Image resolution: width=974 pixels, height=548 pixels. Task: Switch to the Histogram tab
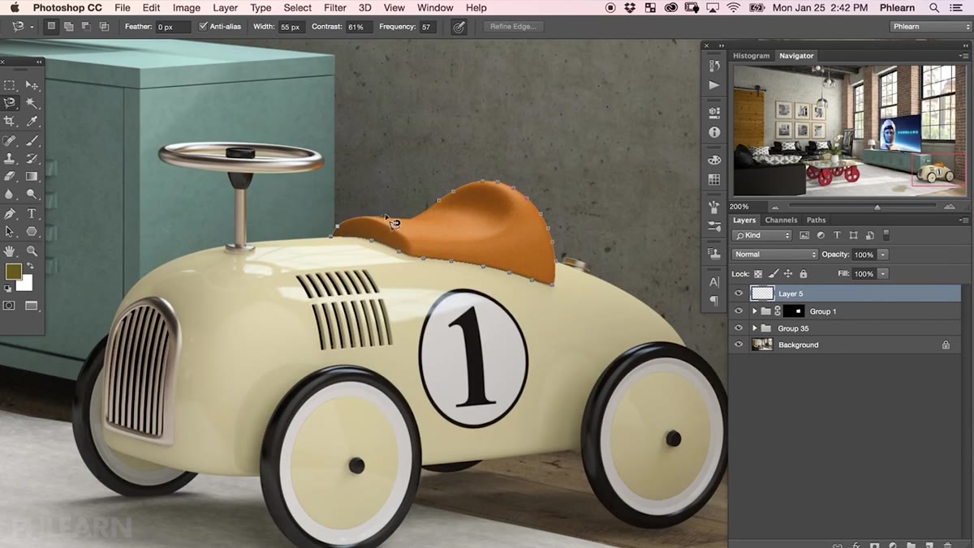click(751, 56)
